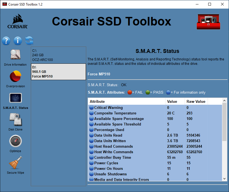Click the blue help question mark icon
The height and width of the screenshot is (192, 229).
(6, 40)
